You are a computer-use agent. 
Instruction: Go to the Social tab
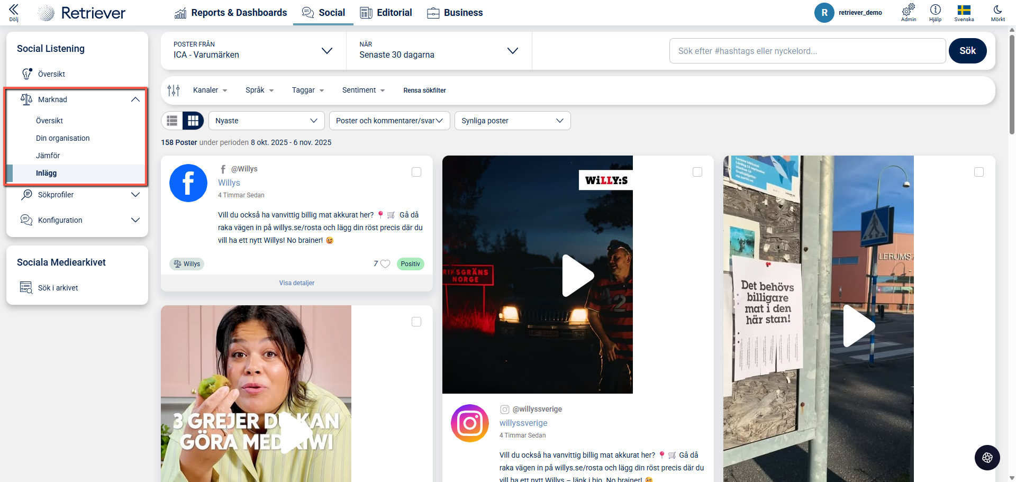(x=323, y=13)
